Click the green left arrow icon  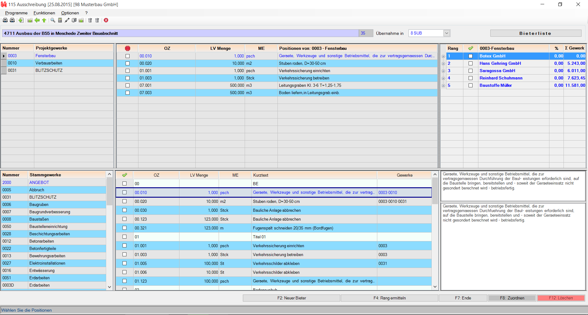click(37, 20)
